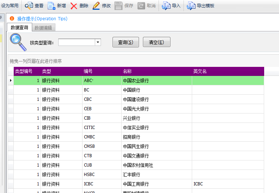The height and width of the screenshot is (193, 279).
Task: Click the row indicator arrow of ABC row
Action: (x=11, y=81)
